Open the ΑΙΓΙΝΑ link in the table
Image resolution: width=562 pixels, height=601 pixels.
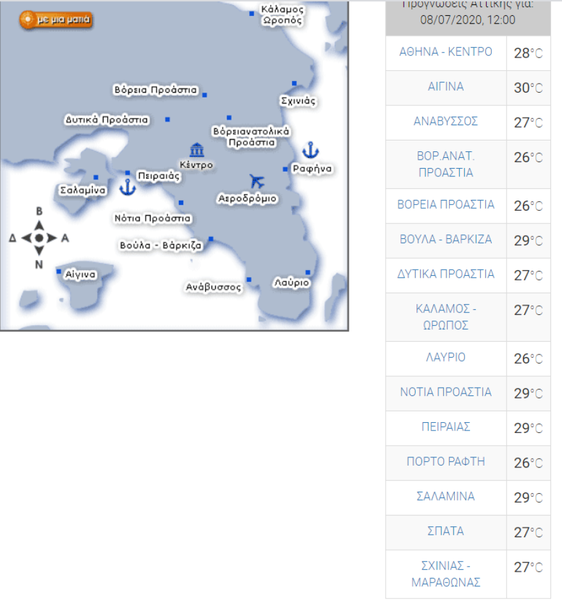pyautogui.click(x=446, y=87)
